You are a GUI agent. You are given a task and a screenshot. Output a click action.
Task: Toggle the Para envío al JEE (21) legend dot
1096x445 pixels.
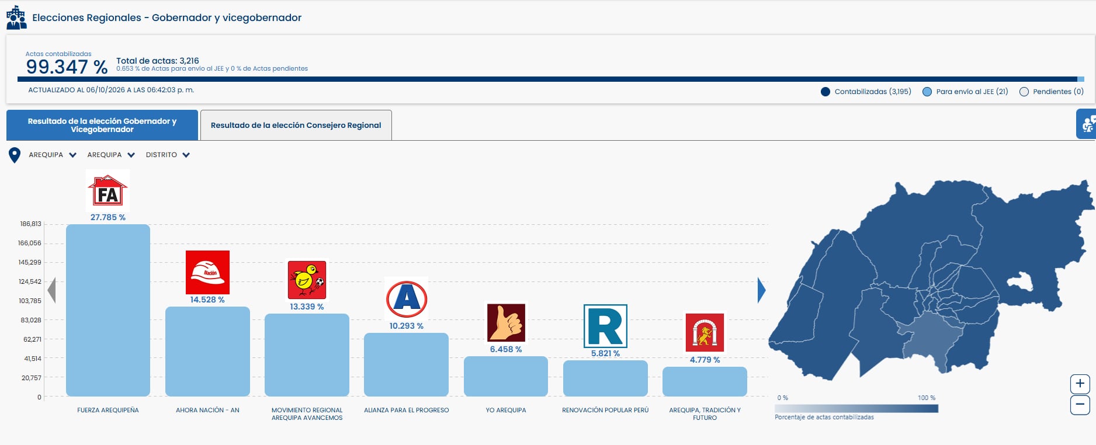(927, 92)
